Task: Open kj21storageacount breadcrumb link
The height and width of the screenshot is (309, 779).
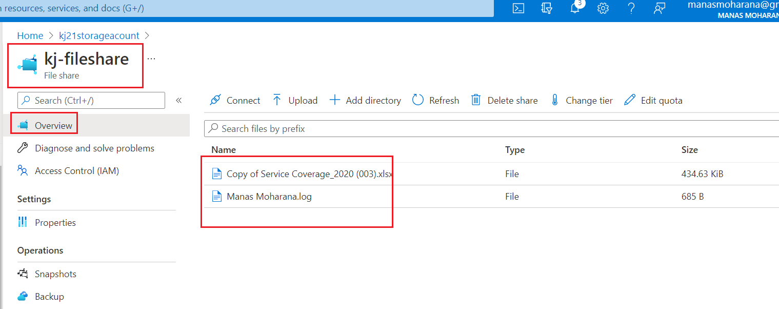Action: (x=99, y=35)
